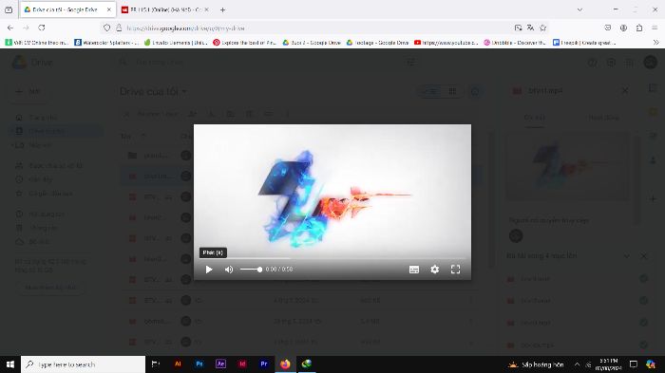Switch Drive to grid layout view
This screenshot has height=373, width=665.
point(452,91)
